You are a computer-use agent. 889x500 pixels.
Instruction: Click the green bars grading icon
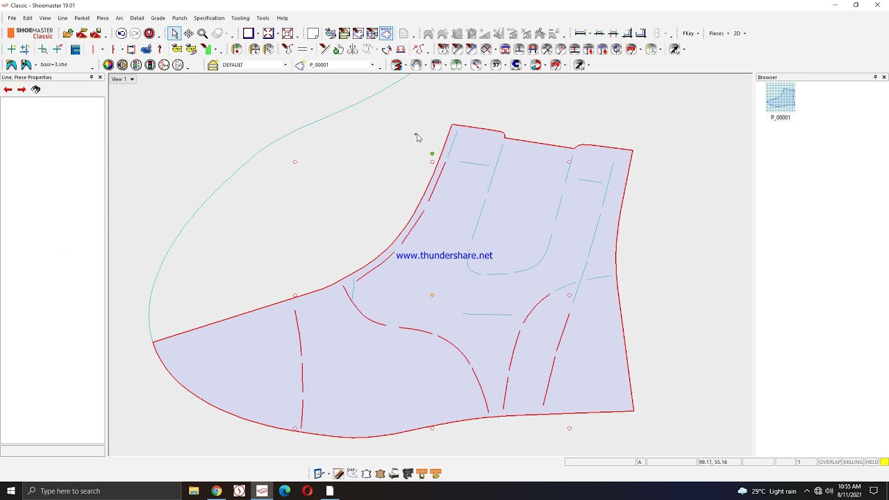[x=207, y=49]
